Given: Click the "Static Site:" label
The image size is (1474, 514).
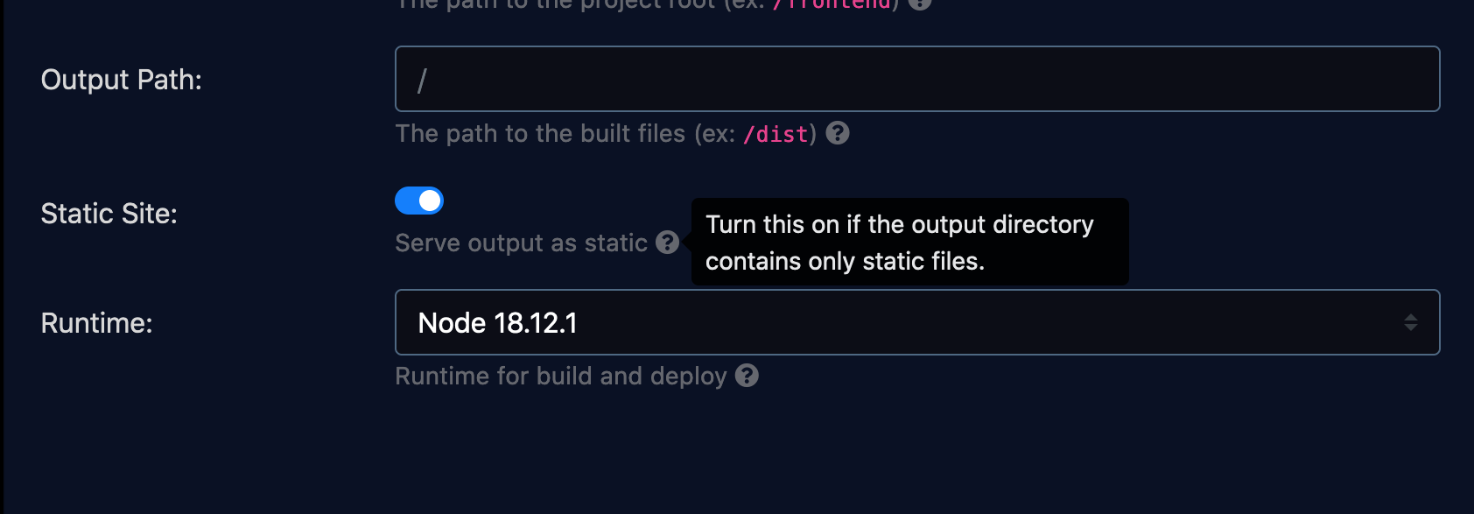Looking at the screenshot, I should (109, 214).
